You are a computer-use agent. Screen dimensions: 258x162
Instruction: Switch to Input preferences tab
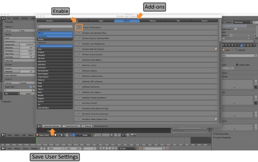[x=101, y=21]
